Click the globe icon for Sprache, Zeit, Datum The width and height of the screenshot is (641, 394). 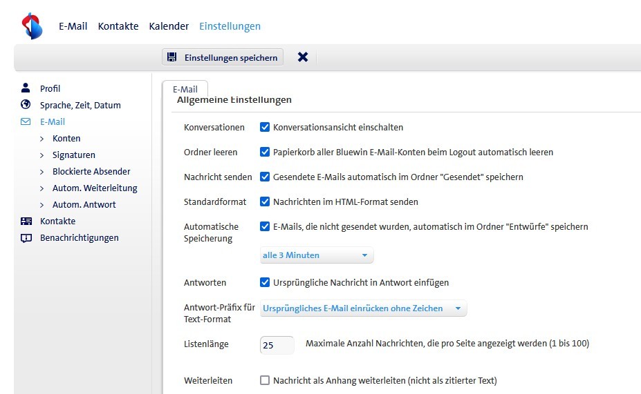(x=26, y=105)
